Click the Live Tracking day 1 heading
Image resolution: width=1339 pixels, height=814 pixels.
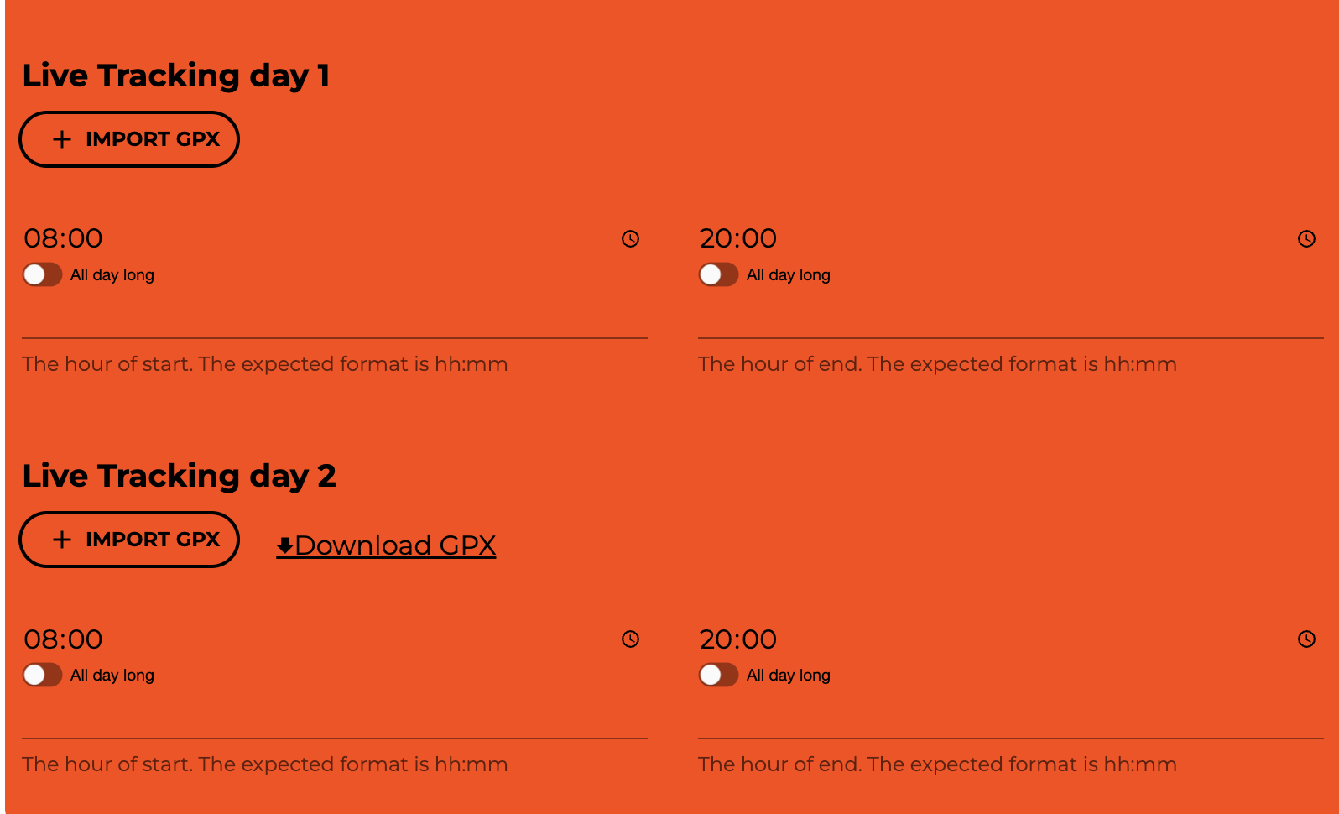176,76
